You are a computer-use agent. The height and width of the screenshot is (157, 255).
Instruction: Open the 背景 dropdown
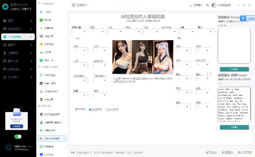pyautogui.click(x=81, y=95)
